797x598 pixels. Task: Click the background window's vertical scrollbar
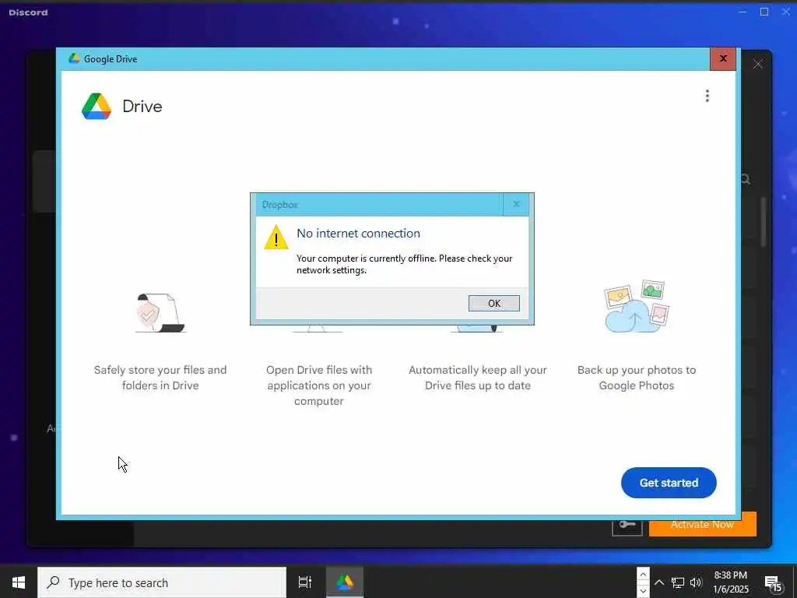click(764, 222)
